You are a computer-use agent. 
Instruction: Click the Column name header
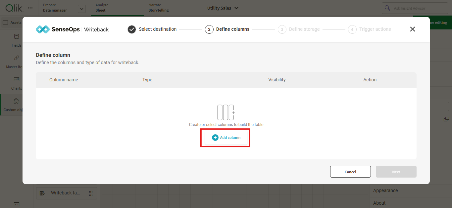(64, 80)
